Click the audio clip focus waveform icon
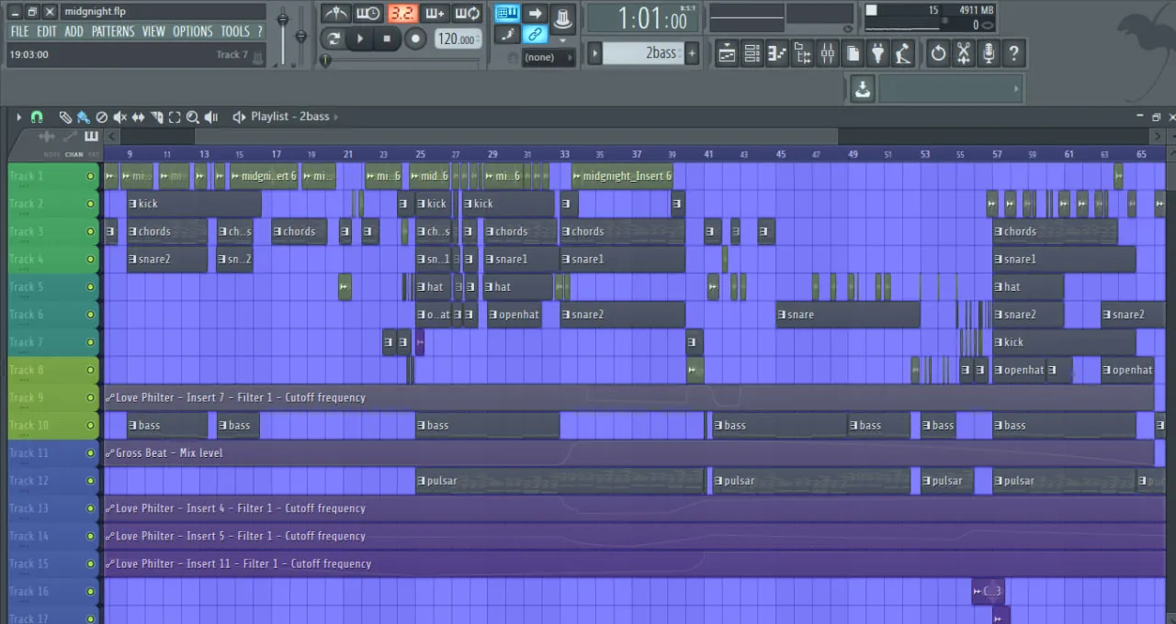 click(47, 136)
